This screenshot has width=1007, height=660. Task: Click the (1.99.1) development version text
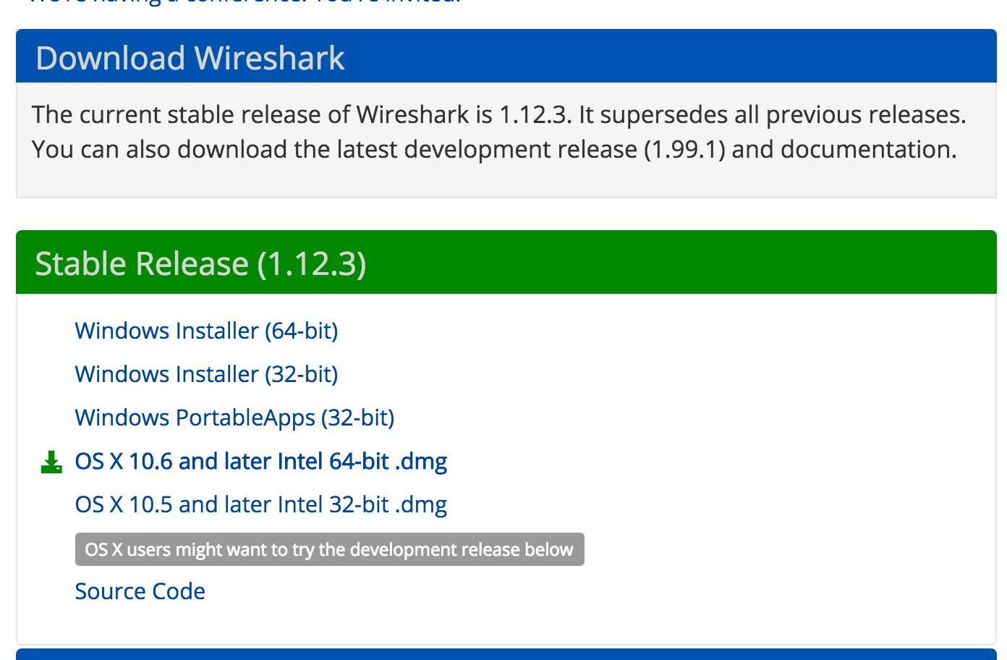(684, 150)
